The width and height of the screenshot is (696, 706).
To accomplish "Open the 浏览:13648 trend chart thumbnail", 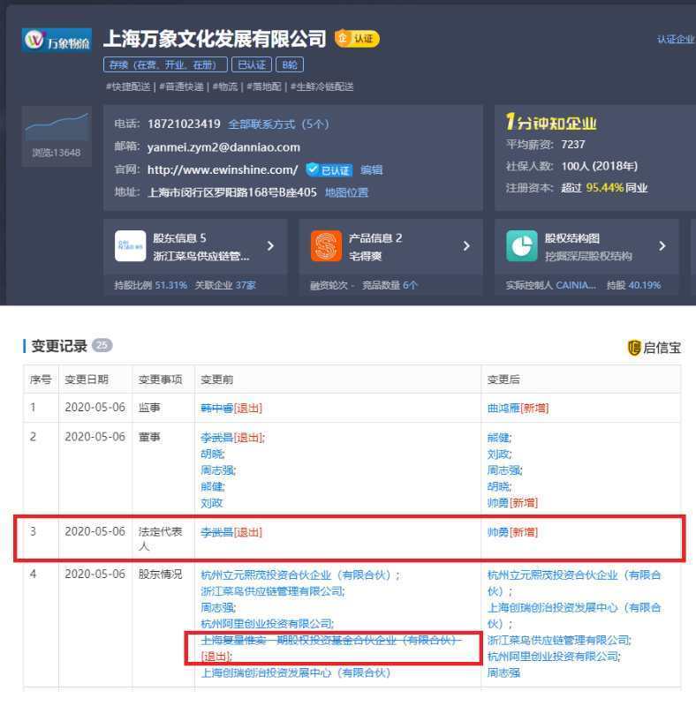I will coord(57,137).
